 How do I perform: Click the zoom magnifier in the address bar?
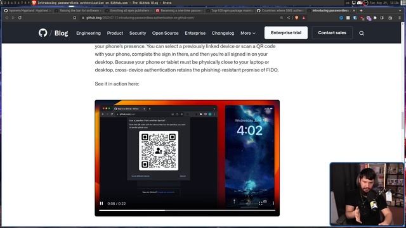pos(282,18)
